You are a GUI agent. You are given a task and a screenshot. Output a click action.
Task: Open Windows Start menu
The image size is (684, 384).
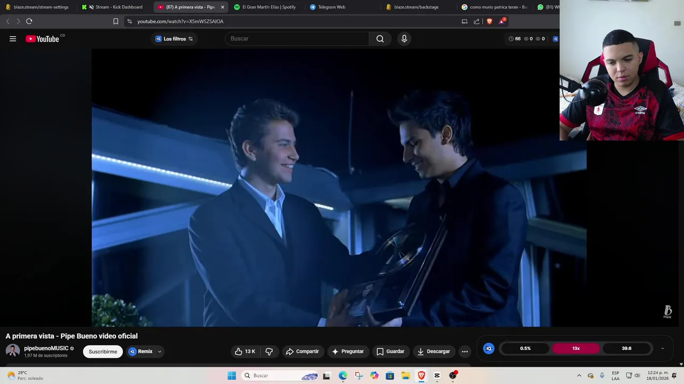231,375
